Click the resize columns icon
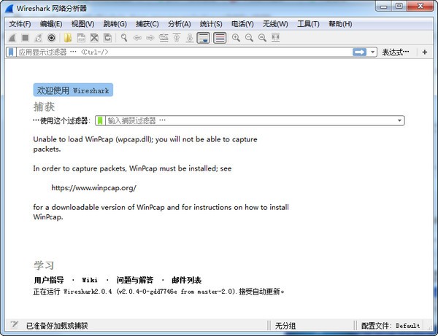The image size is (438, 336). click(277, 37)
